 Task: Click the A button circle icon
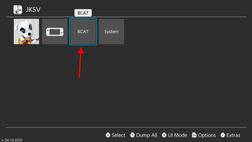click(108, 135)
